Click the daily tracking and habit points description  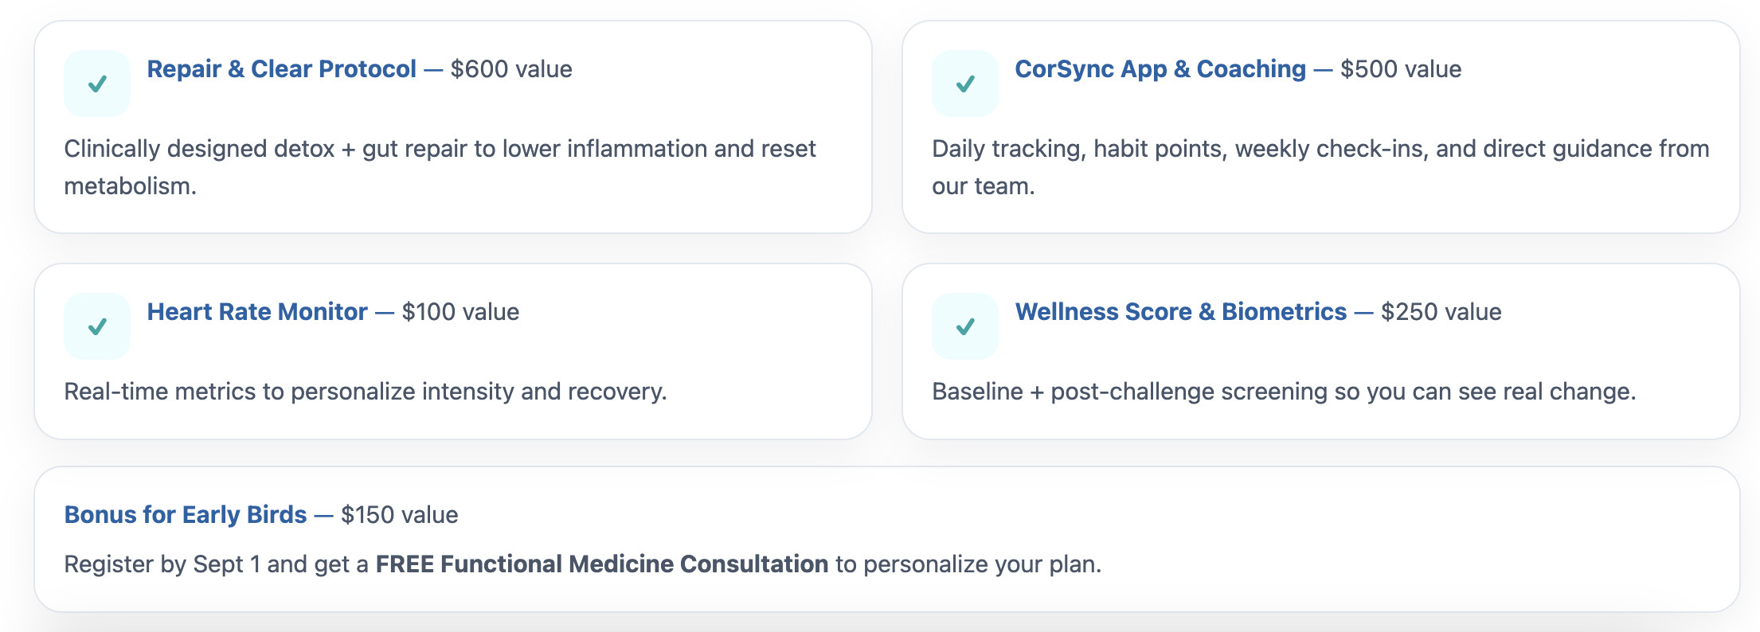click(1321, 167)
